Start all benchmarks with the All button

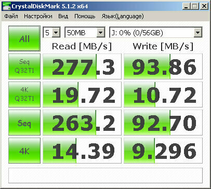(24, 38)
